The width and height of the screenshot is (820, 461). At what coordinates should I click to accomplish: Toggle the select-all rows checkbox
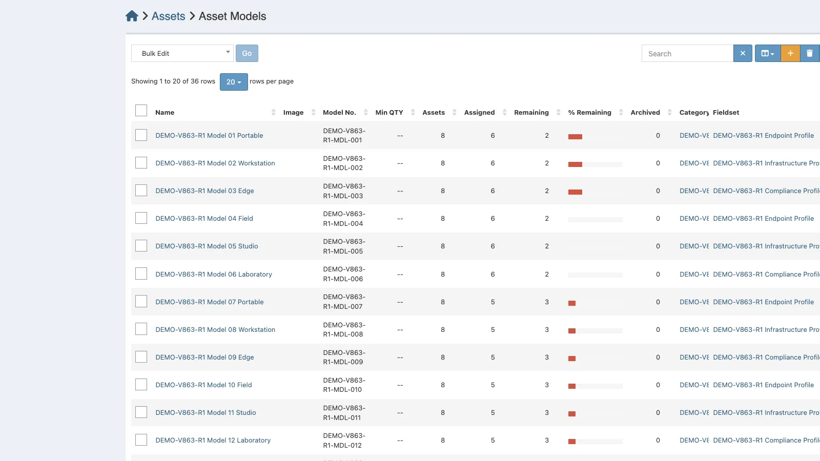coord(141,111)
